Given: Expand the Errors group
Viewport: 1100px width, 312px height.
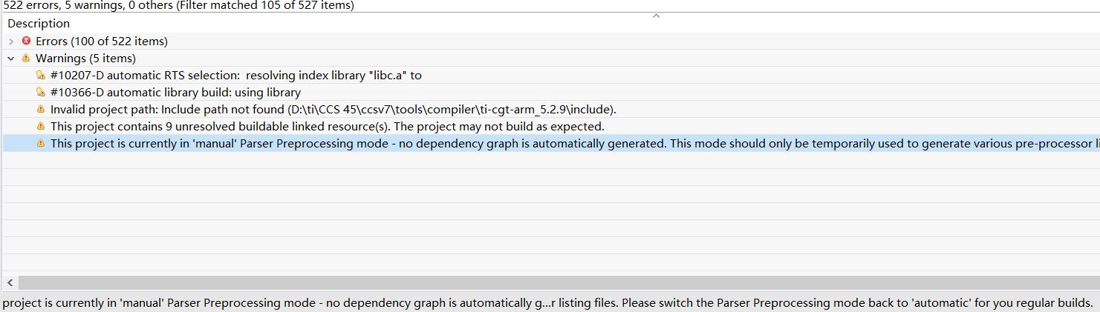Looking at the screenshot, I should coord(11,42).
